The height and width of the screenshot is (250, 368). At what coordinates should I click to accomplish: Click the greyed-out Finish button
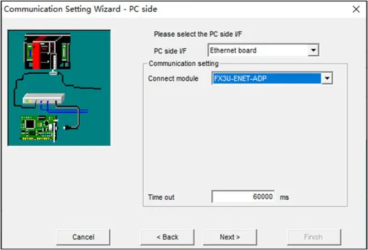313,237
